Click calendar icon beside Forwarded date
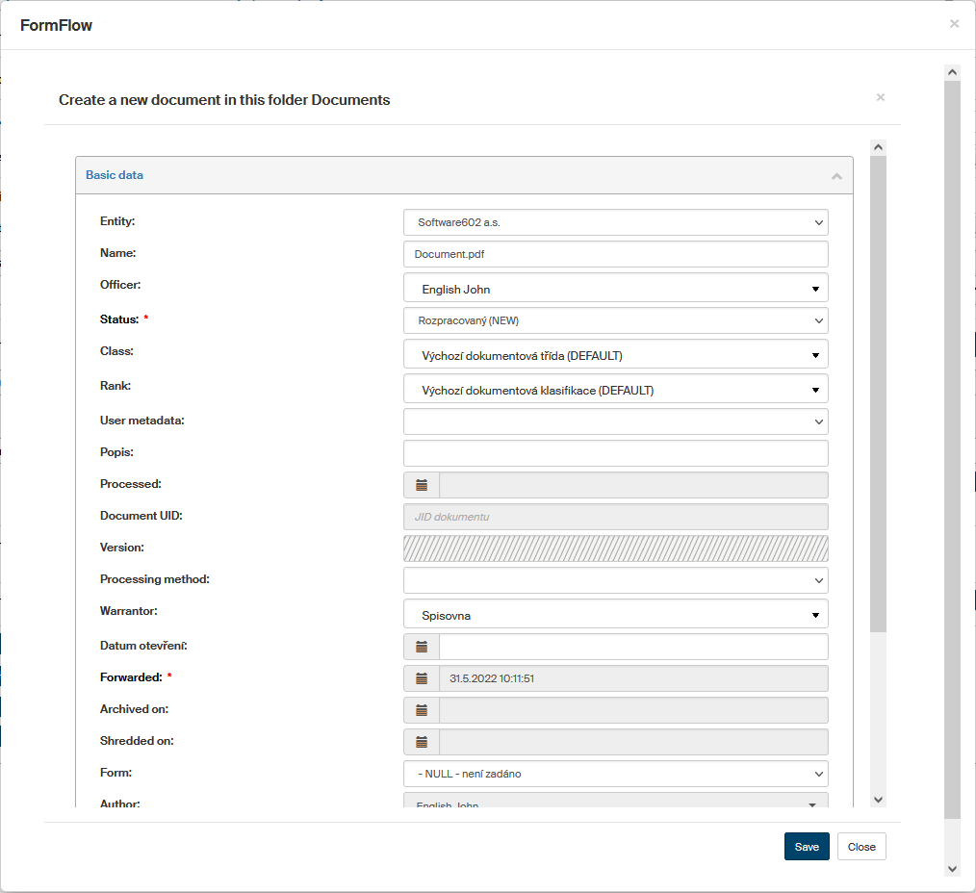Screen dimensions: 976x893 tap(422, 678)
